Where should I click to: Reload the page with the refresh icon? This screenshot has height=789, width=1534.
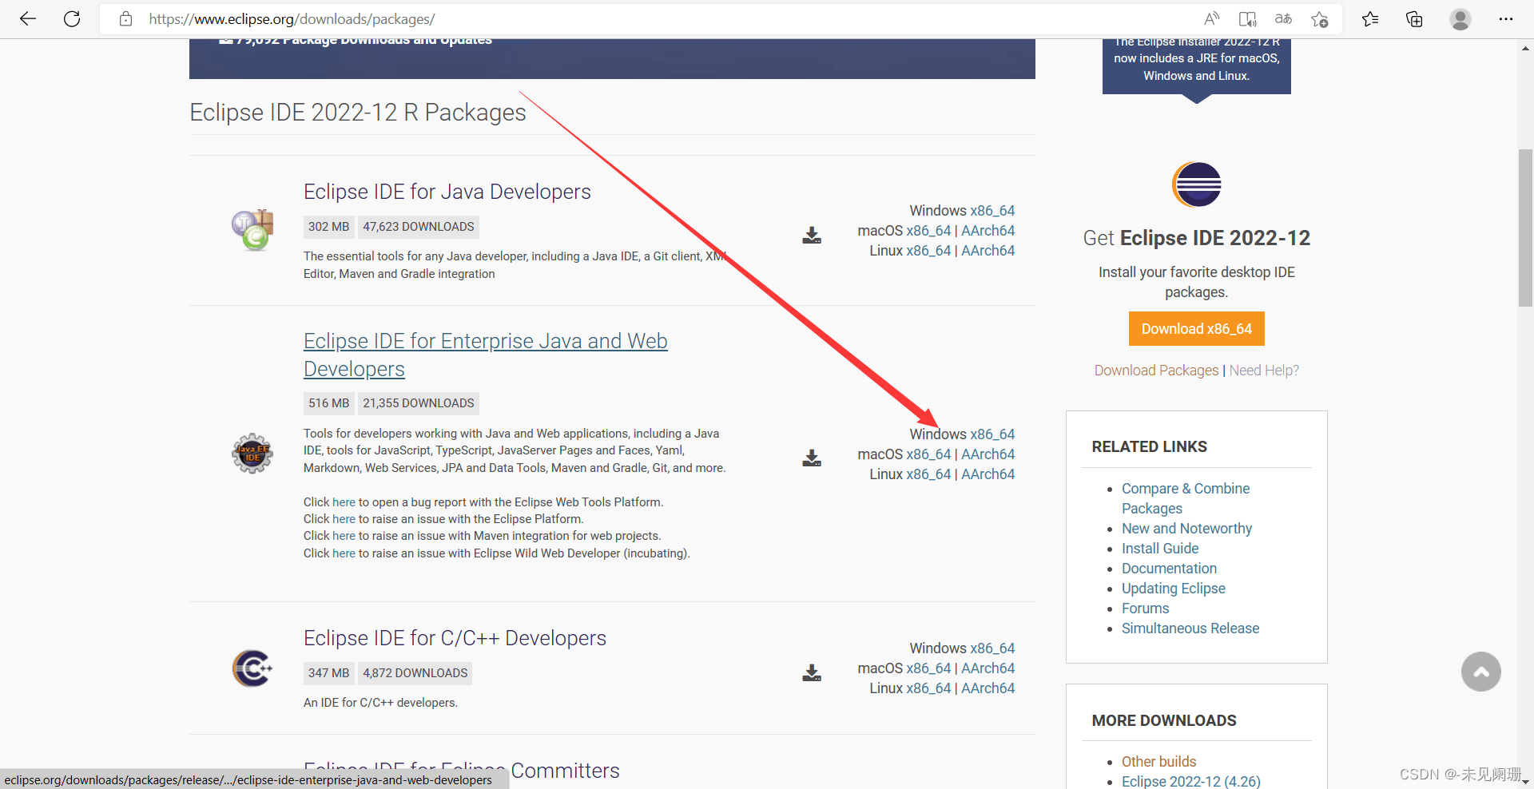[x=72, y=19]
